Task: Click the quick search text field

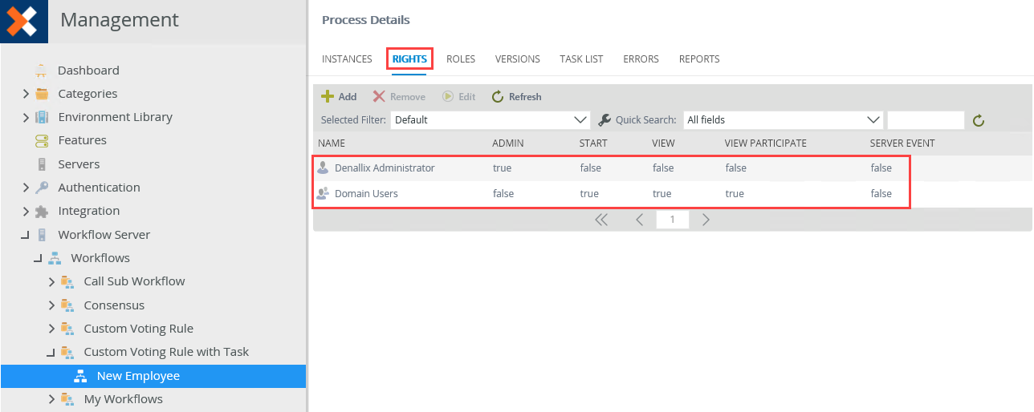Action: [926, 119]
